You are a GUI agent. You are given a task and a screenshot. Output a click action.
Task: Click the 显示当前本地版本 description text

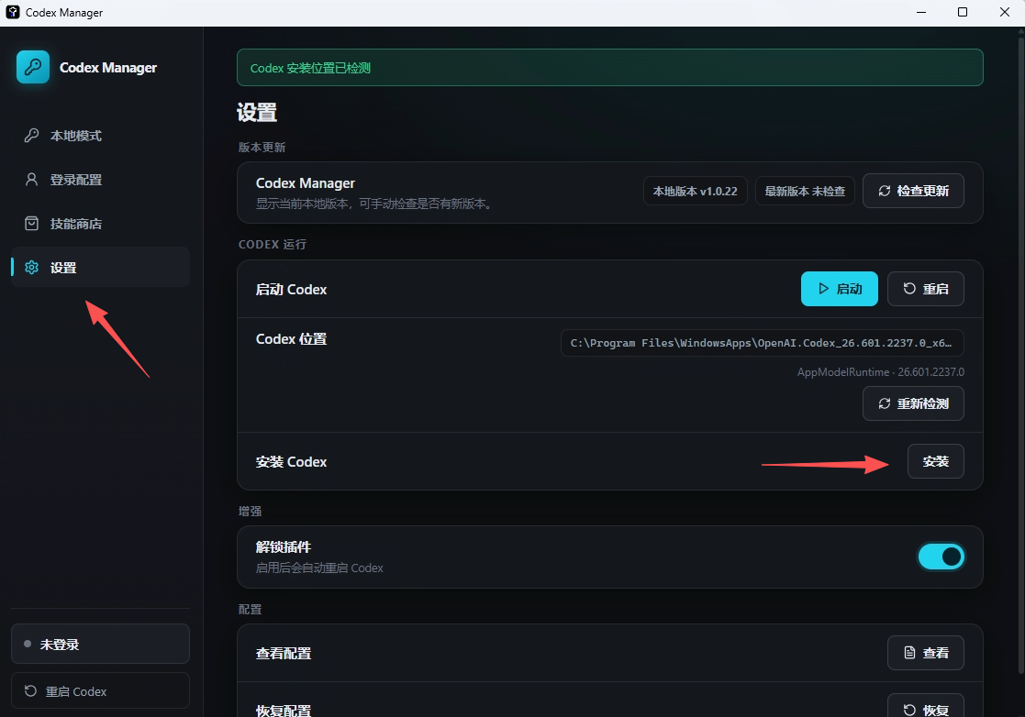point(375,204)
